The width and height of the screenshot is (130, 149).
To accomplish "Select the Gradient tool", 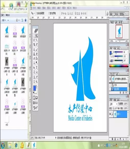I will click(x=37, y=58).
